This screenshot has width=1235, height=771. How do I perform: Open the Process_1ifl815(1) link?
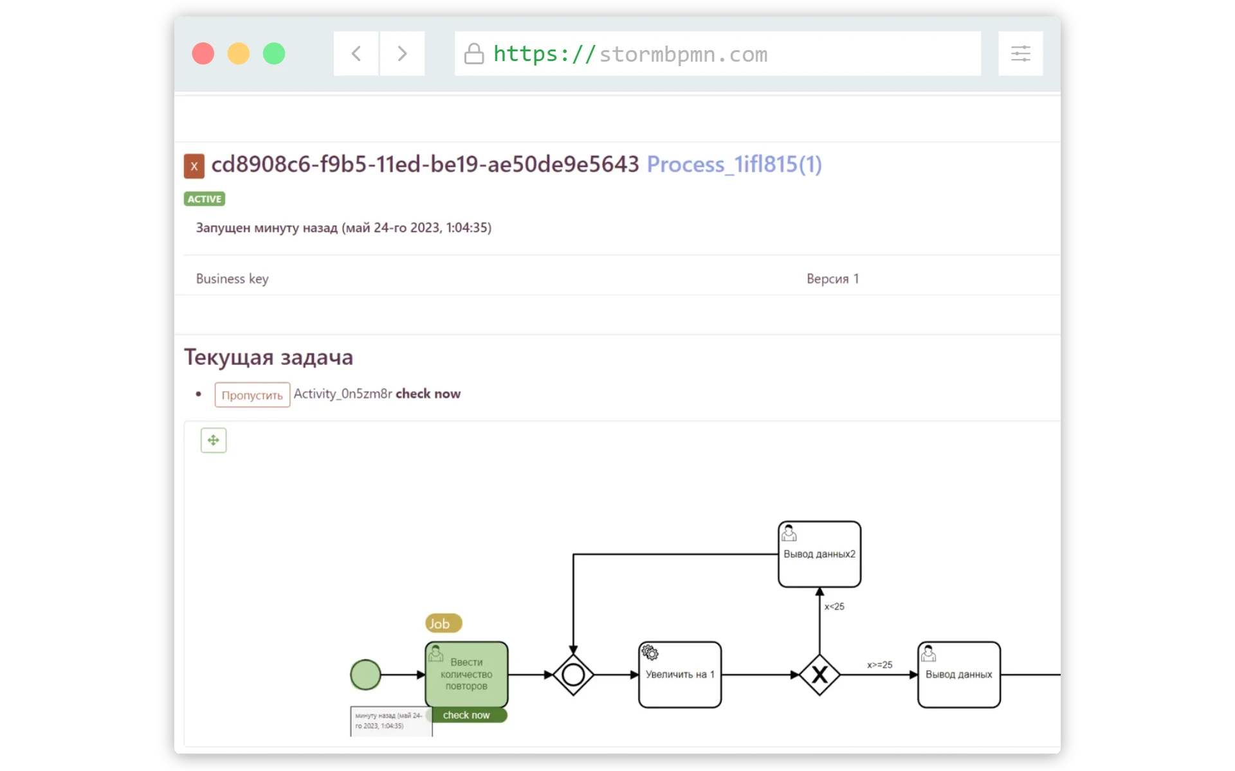pyautogui.click(x=734, y=164)
